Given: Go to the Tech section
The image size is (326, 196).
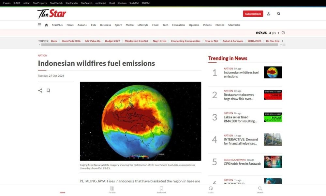Looking at the screenshot, I should coord(165,25).
